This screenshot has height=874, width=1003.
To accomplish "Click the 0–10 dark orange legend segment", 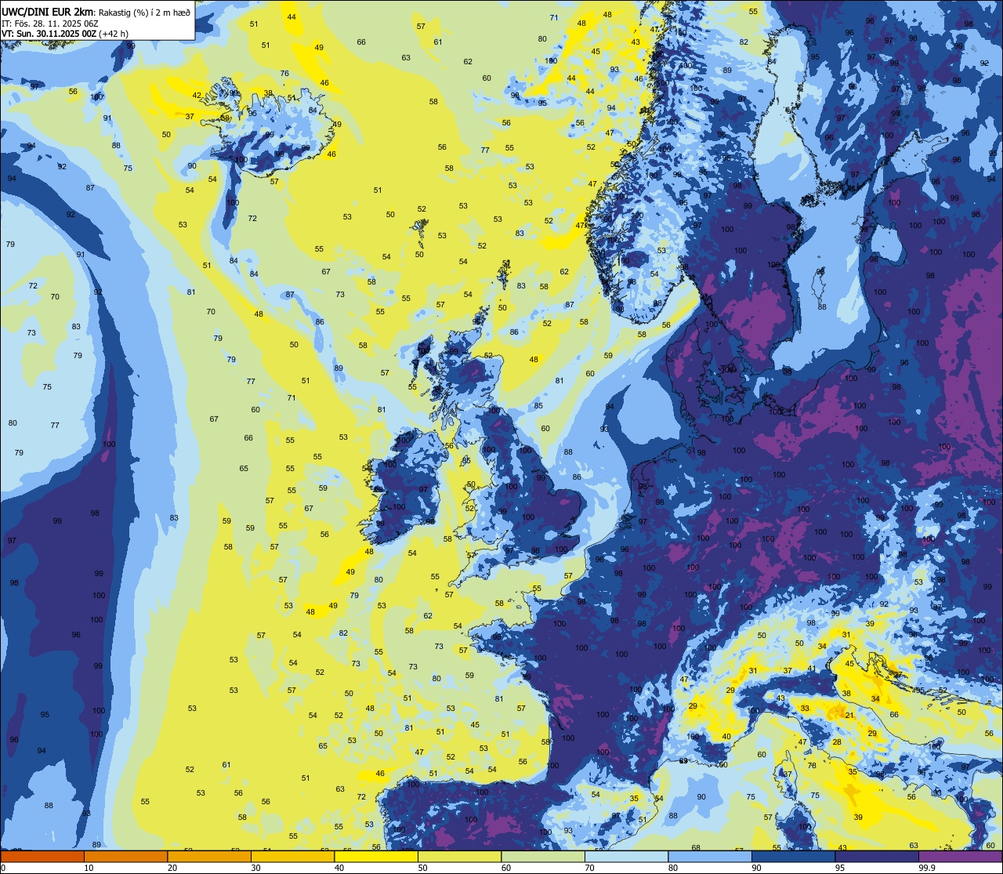I will coord(42,857).
